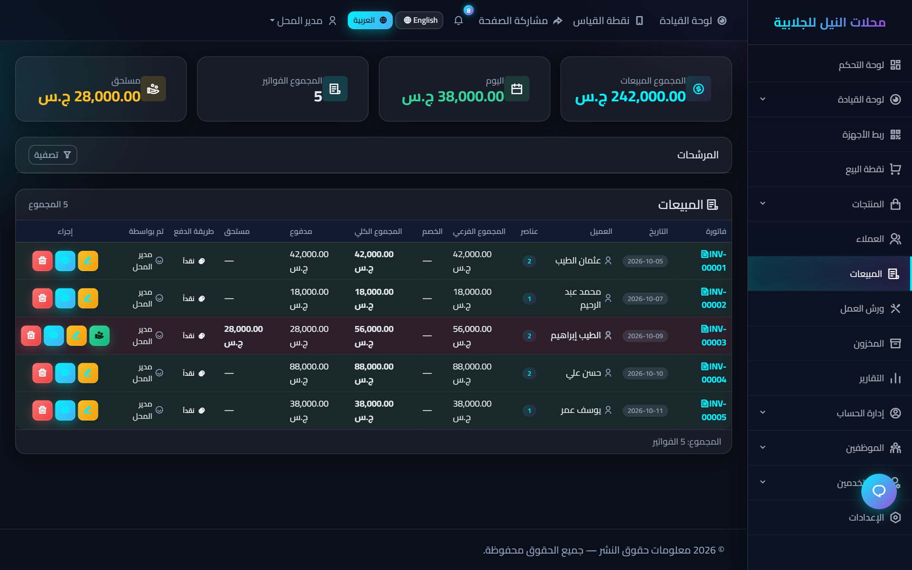Switch language to English
The image size is (912, 570).
419,20
